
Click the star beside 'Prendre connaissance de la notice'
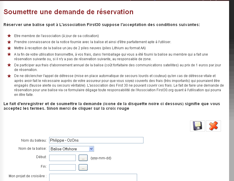click(9, 42)
